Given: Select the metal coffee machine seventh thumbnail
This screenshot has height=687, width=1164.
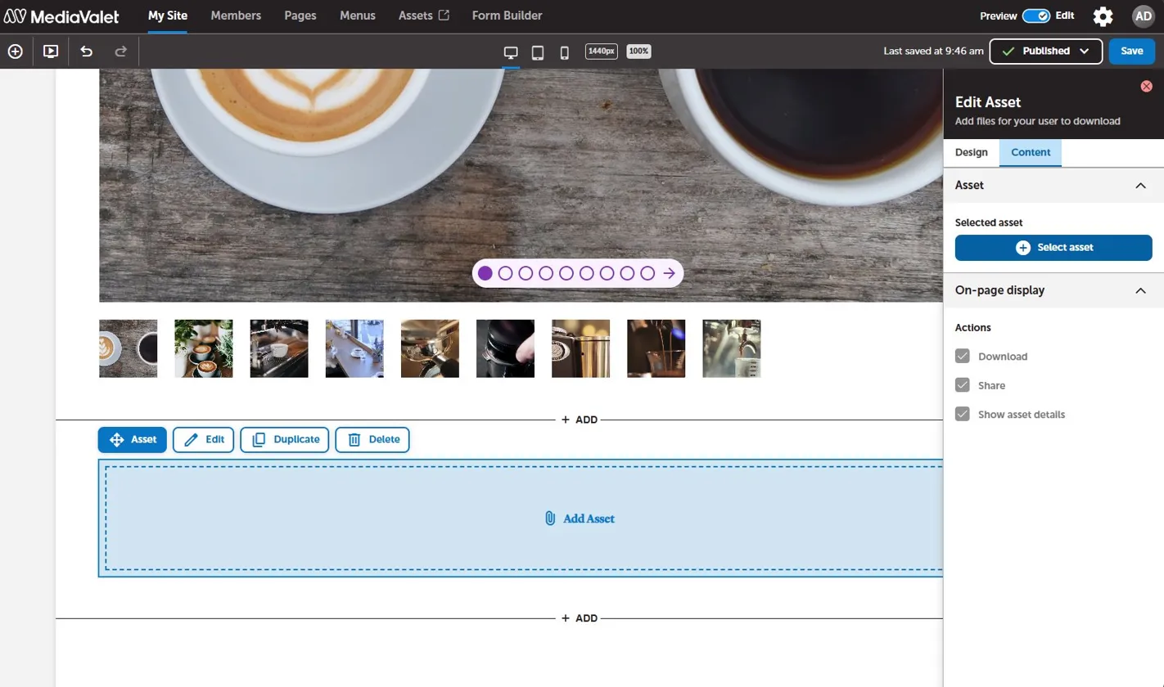Looking at the screenshot, I should [581, 348].
